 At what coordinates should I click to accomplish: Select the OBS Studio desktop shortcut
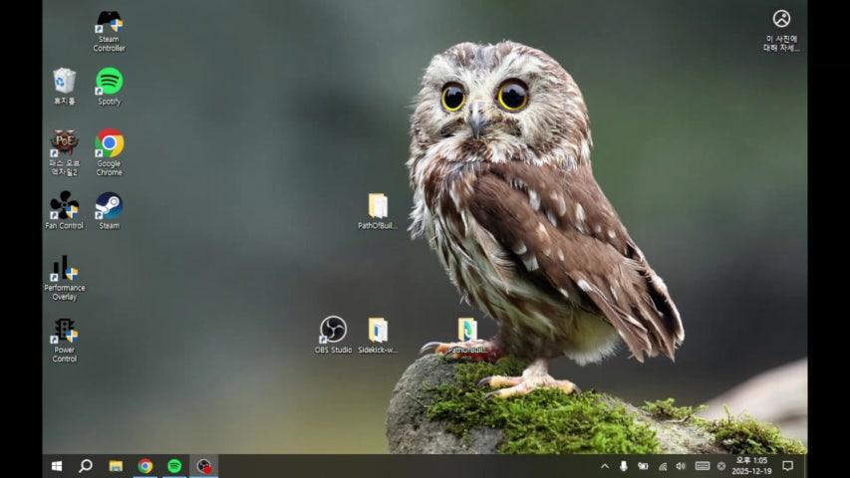tap(333, 330)
